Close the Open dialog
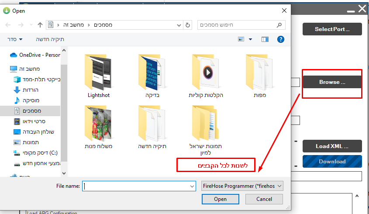 (284, 10)
